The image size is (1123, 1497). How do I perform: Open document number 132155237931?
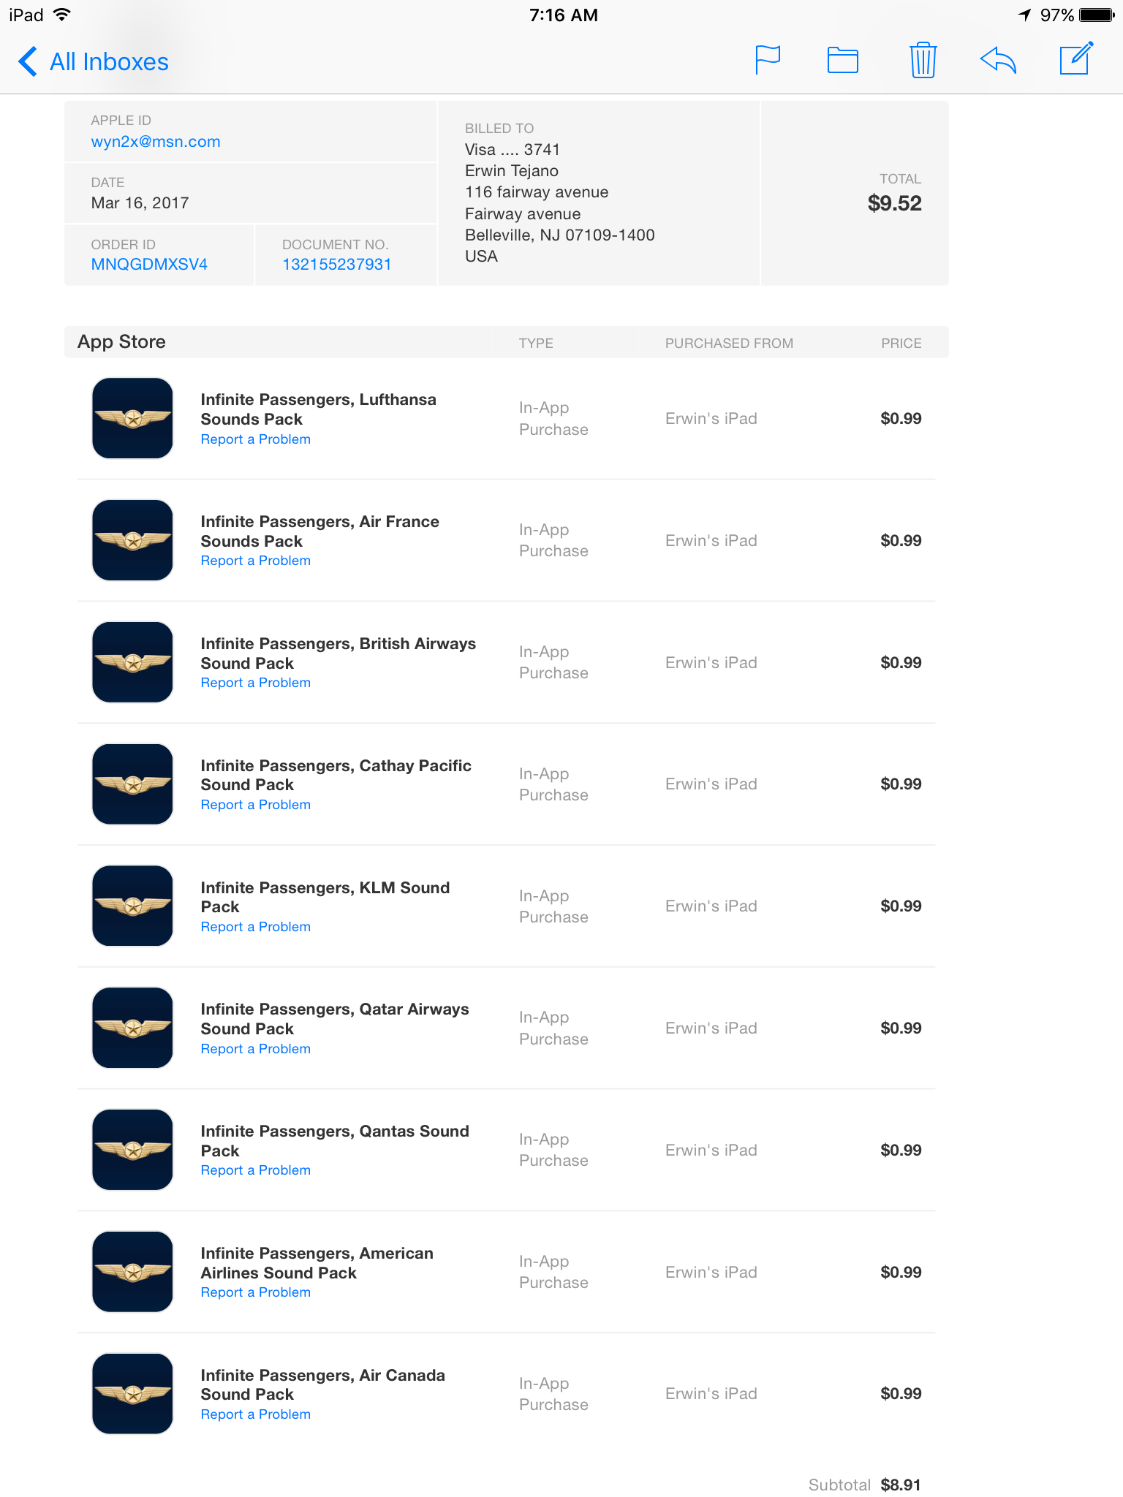tap(337, 265)
